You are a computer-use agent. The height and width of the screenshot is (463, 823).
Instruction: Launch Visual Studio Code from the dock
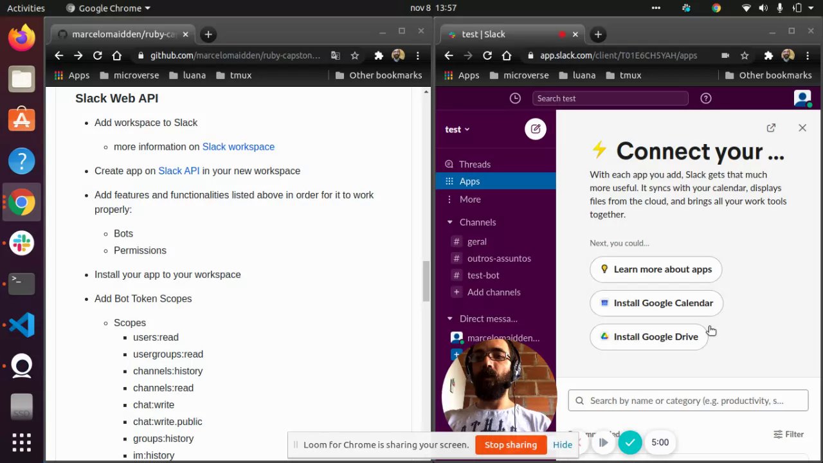[x=22, y=325]
